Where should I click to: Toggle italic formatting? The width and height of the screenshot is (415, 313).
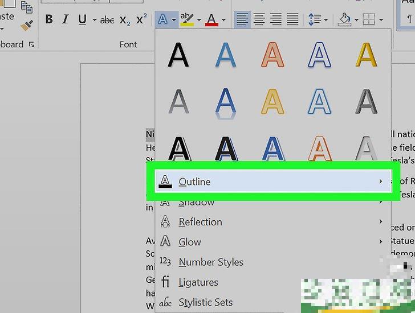(65, 20)
